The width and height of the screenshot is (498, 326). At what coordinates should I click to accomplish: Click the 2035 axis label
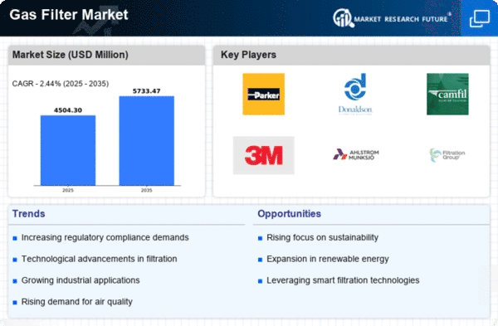pos(146,190)
